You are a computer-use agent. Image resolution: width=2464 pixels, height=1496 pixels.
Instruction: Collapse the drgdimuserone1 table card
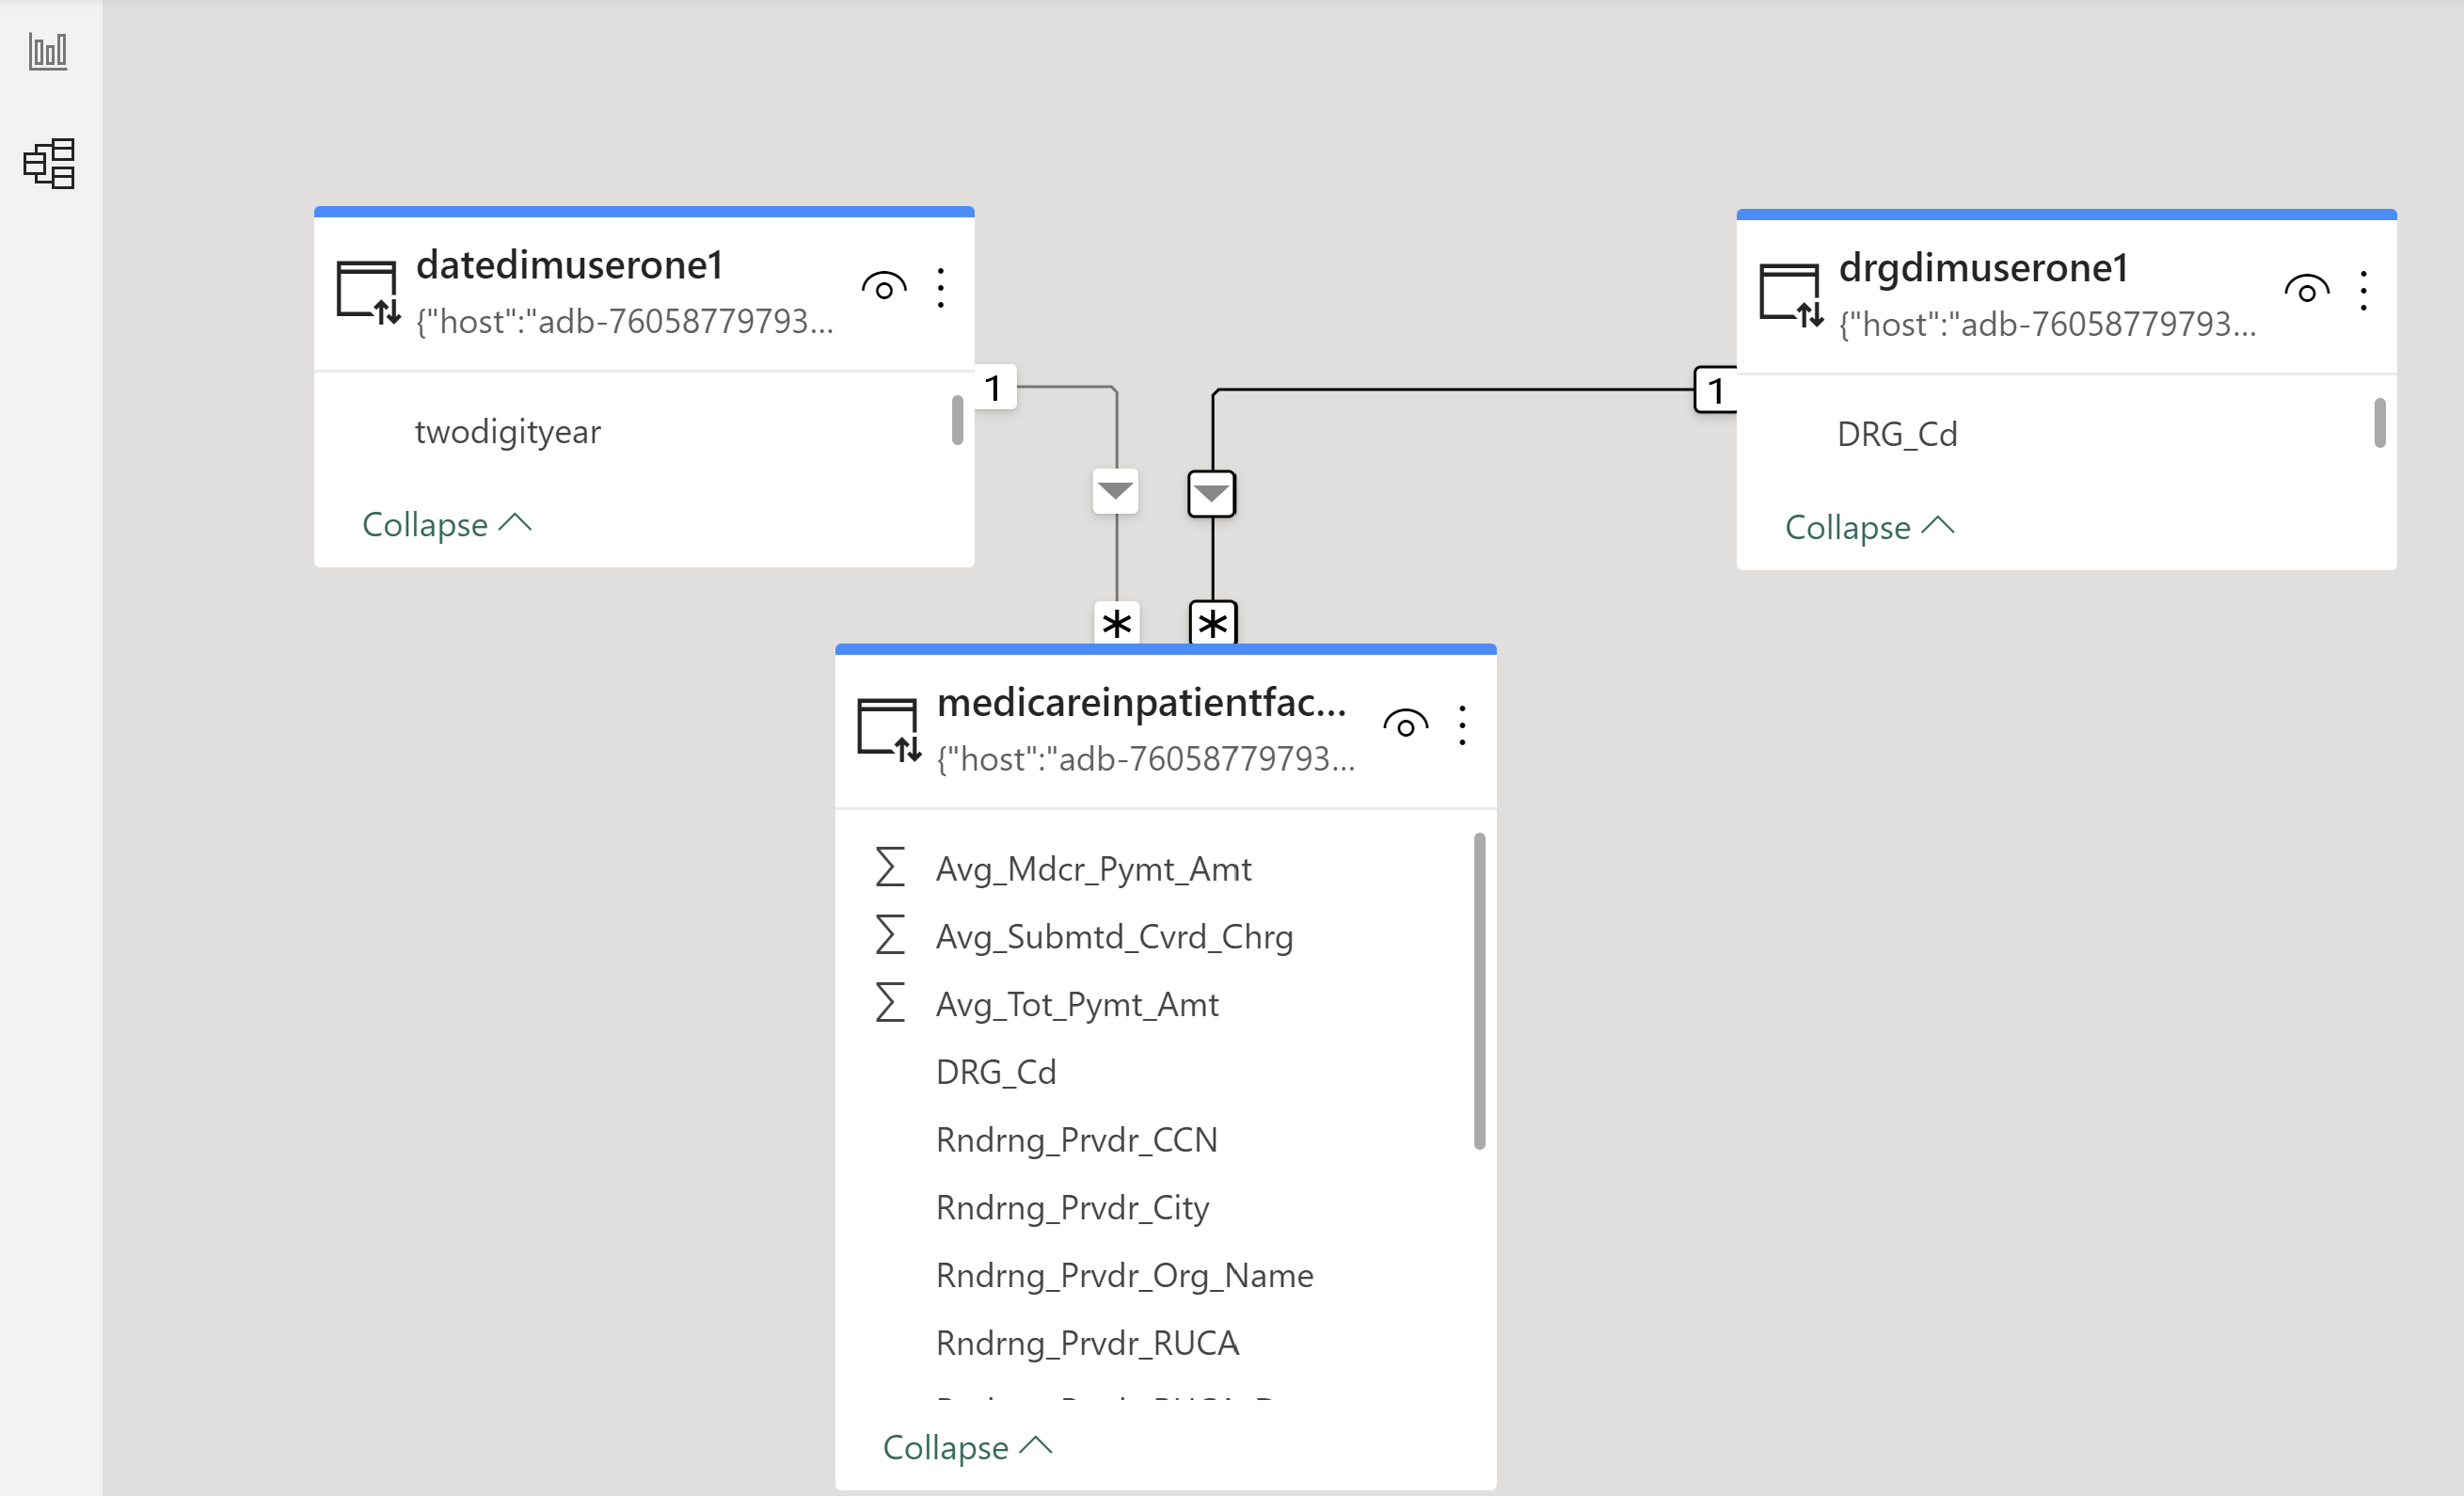[x=1868, y=527]
